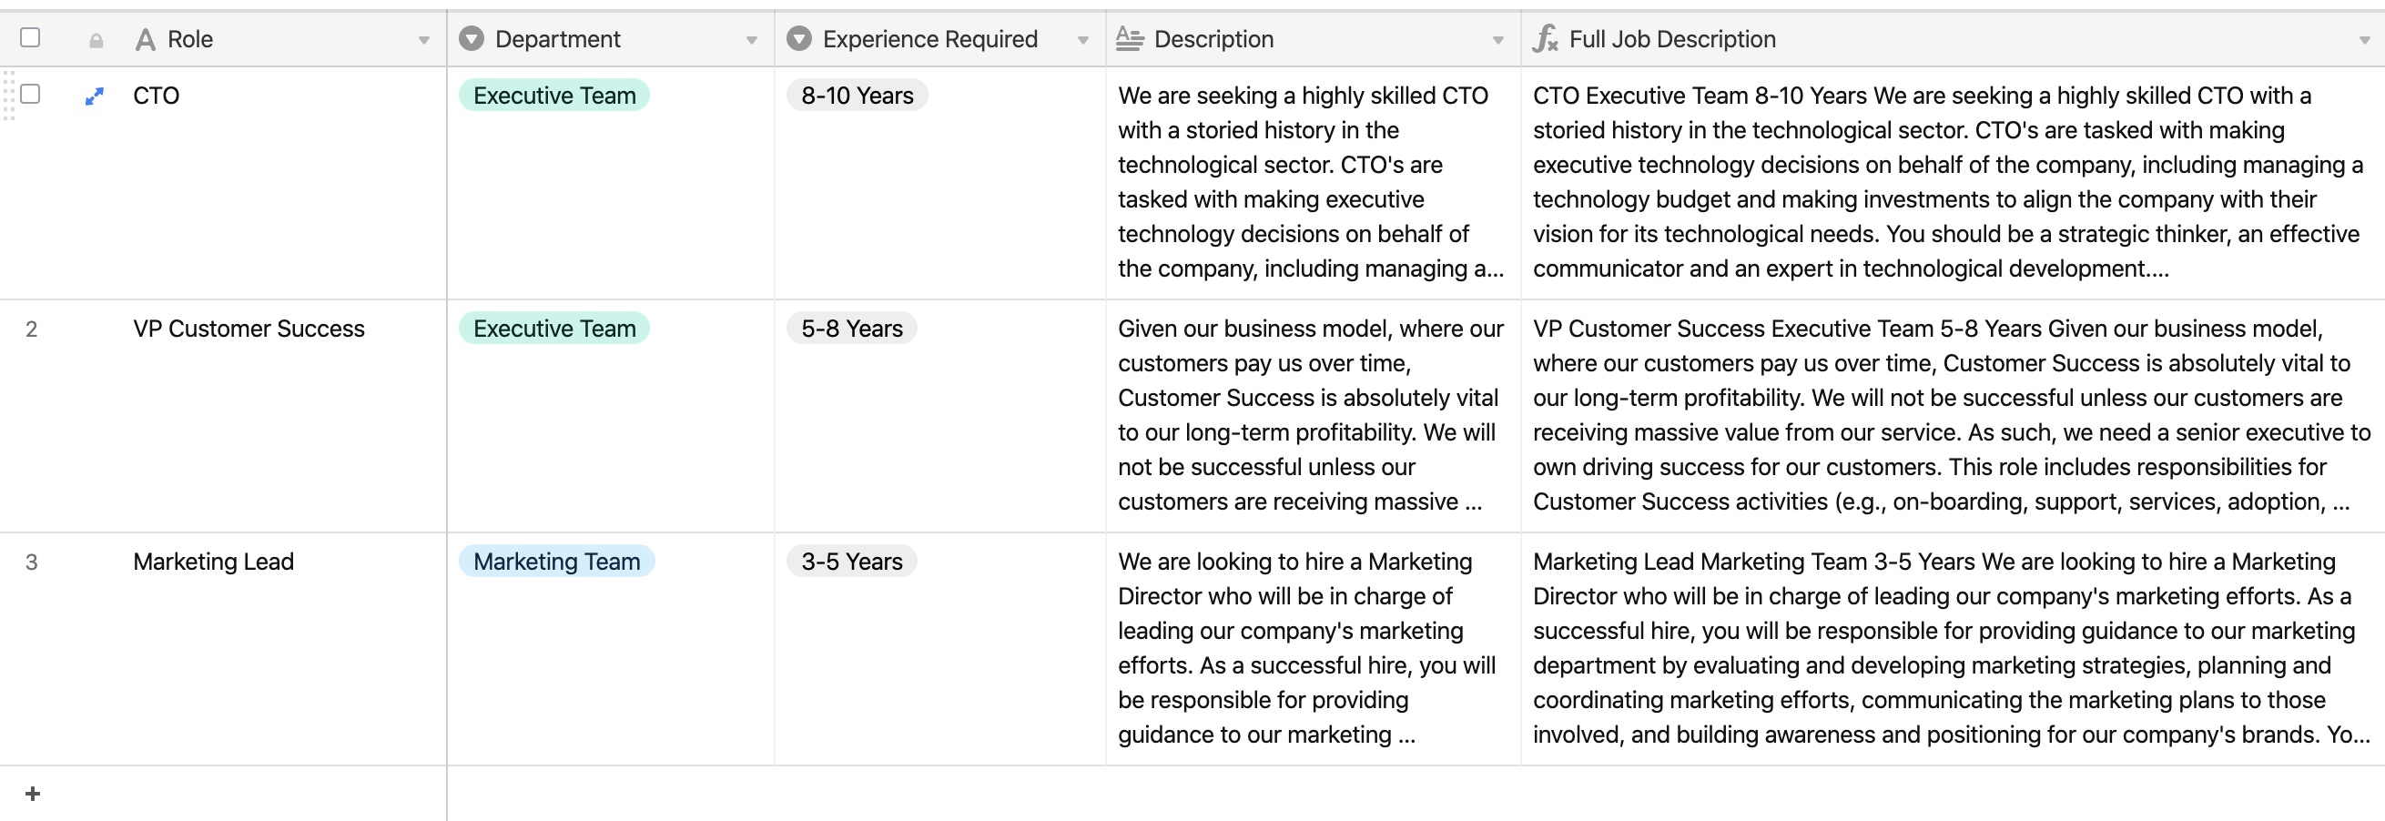Screen dimensions: 2385x821
Task: Click the Experience Required field type icon
Action: coord(799,39)
